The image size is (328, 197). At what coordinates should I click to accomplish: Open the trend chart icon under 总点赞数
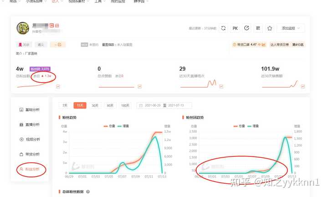pos(139,87)
